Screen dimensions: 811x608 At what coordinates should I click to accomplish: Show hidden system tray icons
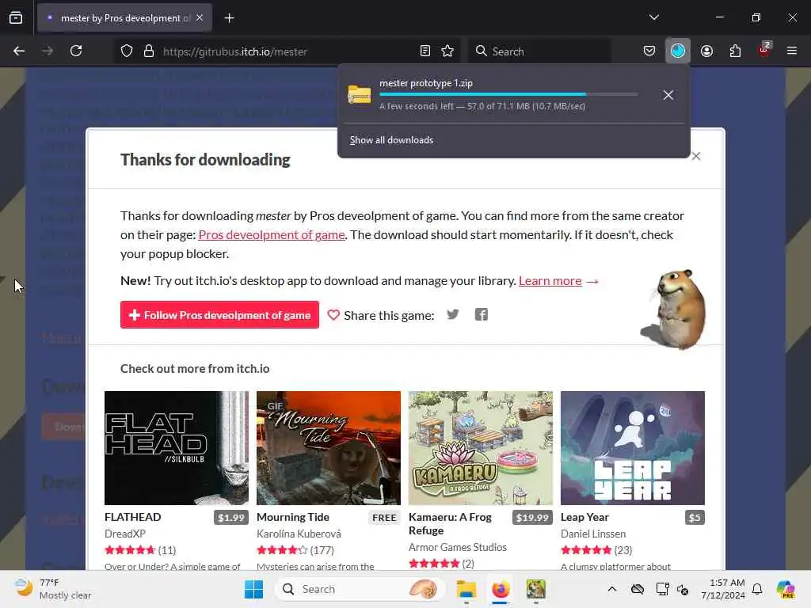[x=612, y=589]
